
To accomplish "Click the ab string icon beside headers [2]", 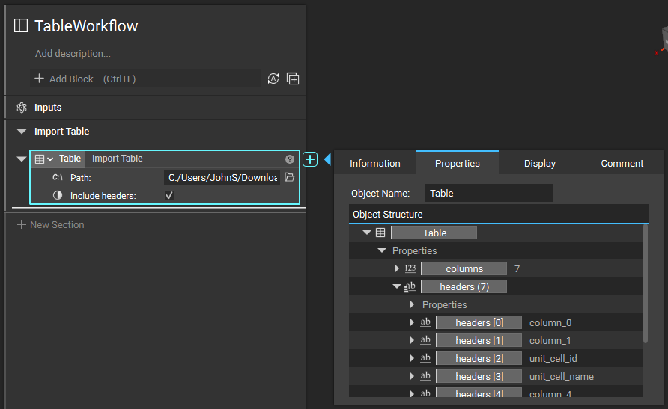I will point(425,358).
